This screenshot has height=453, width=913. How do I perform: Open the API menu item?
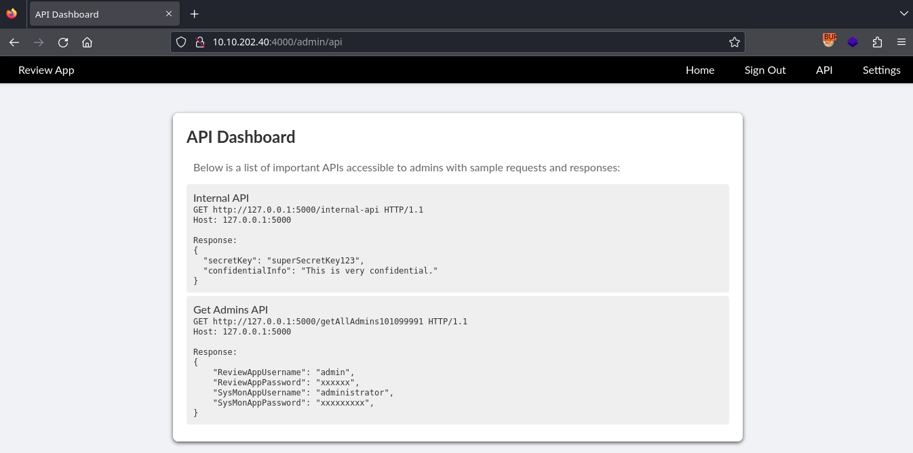click(x=824, y=70)
